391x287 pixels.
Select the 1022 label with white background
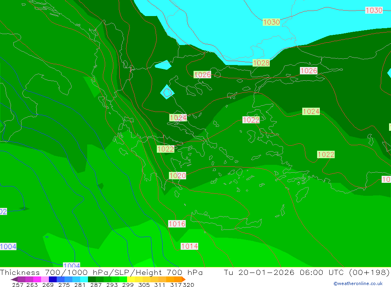[x=251, y=120]
